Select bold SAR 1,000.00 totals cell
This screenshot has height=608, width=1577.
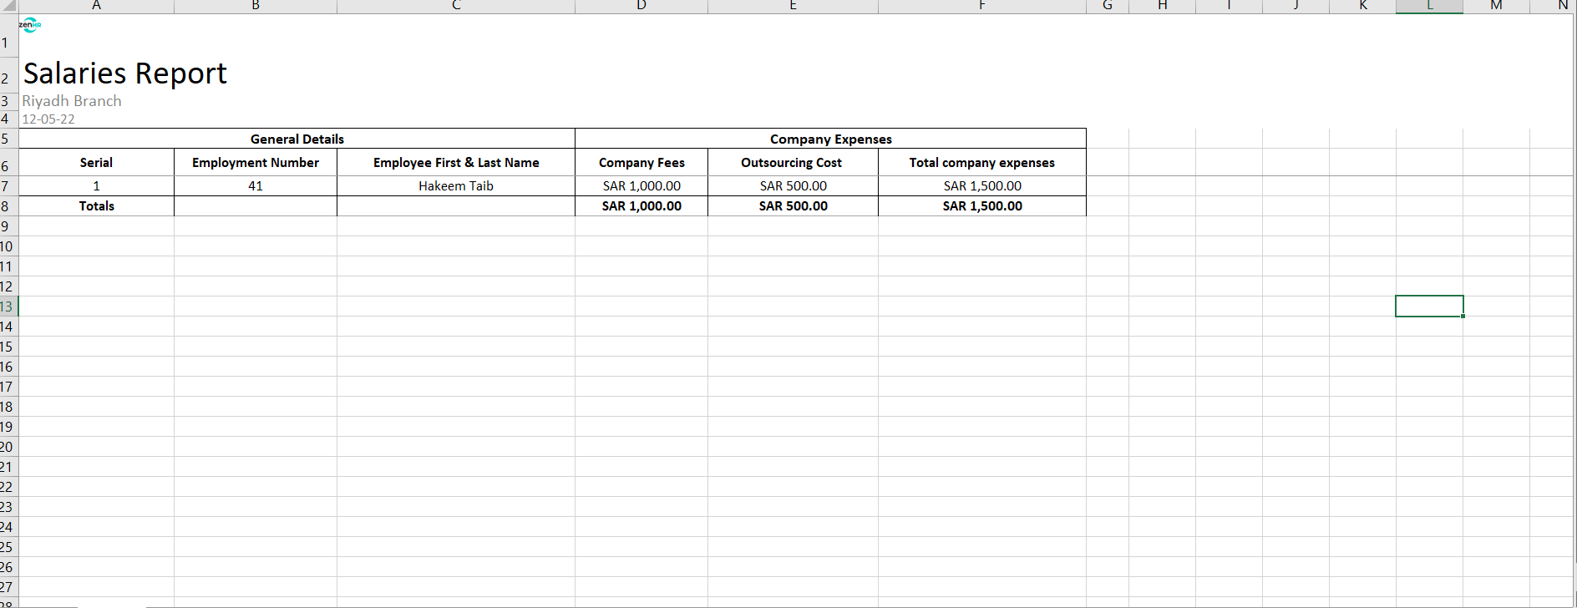pyautogui.click(x=641, y=206)
